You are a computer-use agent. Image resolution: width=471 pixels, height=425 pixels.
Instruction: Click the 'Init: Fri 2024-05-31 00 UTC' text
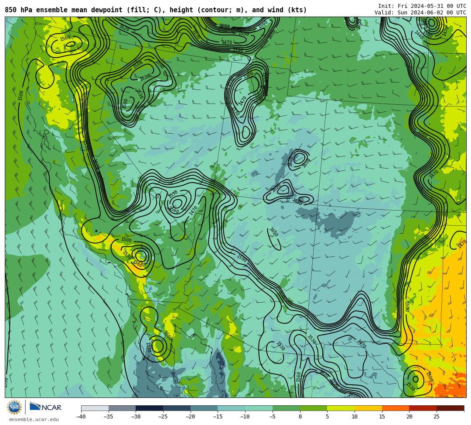422,6
